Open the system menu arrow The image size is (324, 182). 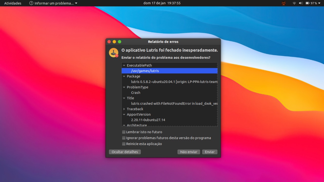tap(319, 3)
